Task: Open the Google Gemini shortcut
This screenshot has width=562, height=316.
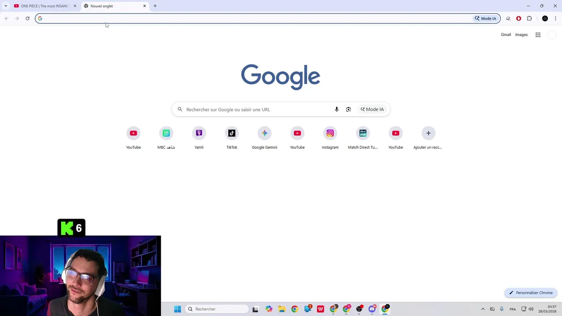Action: [x=264, y=138]
